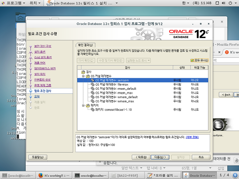Click the volume speaker icon
Screen dimensions: 239x179
pos(224,3)
